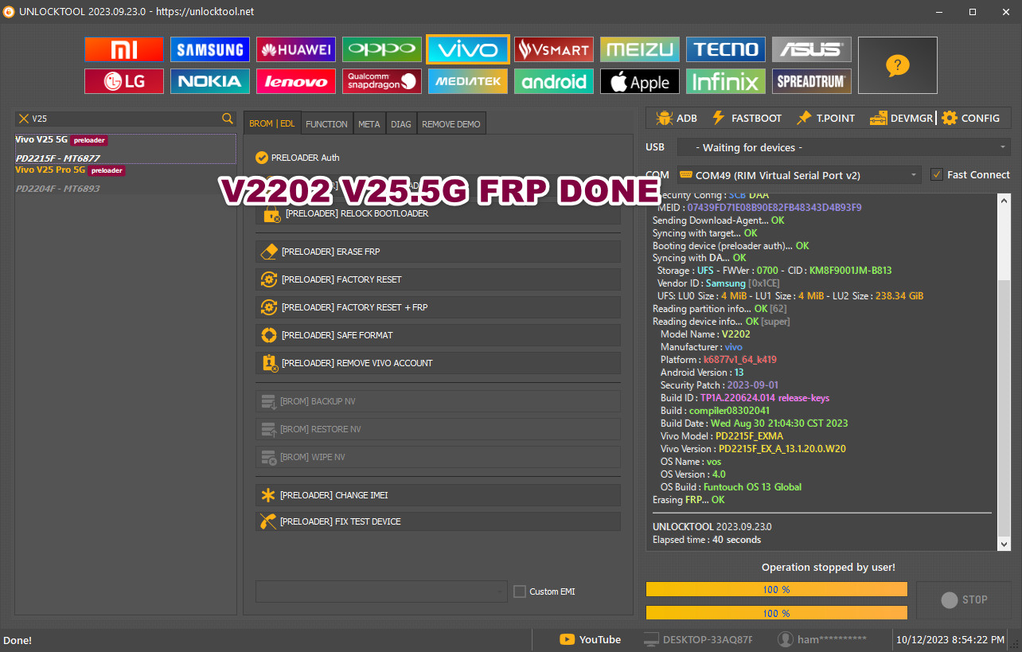Select the Apple brand logo

click(640, 81)
